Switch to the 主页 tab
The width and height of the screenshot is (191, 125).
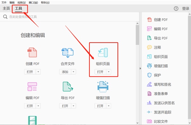[x=6, y=8]
